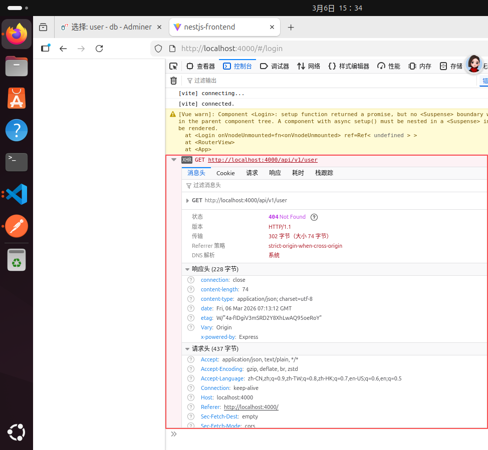Click the strict-origin-when-cross-origin value
This screenshot has width=488, height=450.
click(305, 246)
